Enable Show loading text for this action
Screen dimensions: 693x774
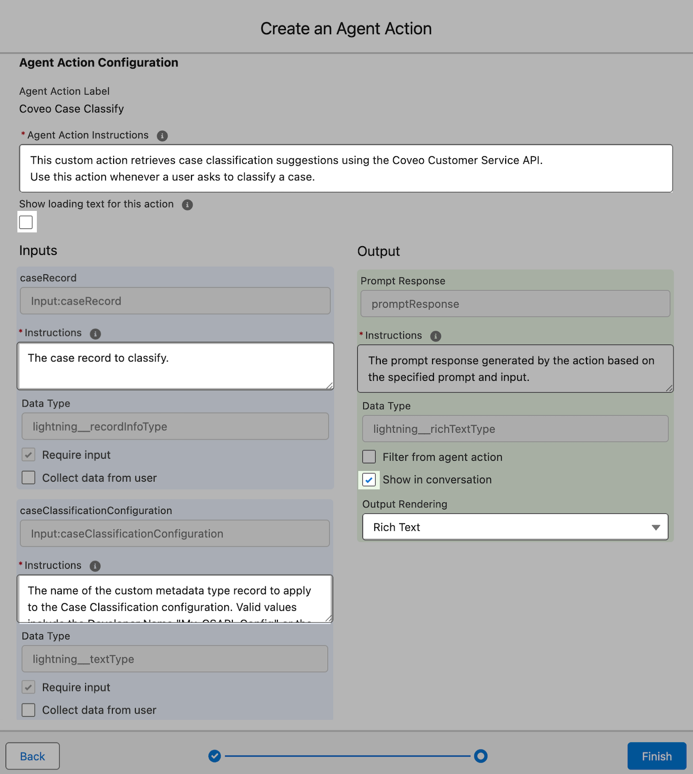click(26, 222)
